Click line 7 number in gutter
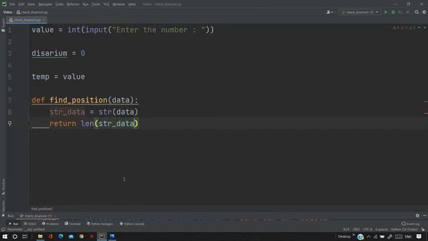 click(9, 100)
